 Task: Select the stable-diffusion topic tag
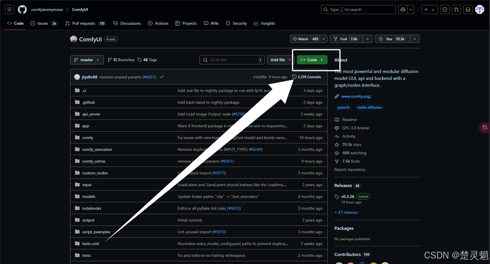[369, 107]
